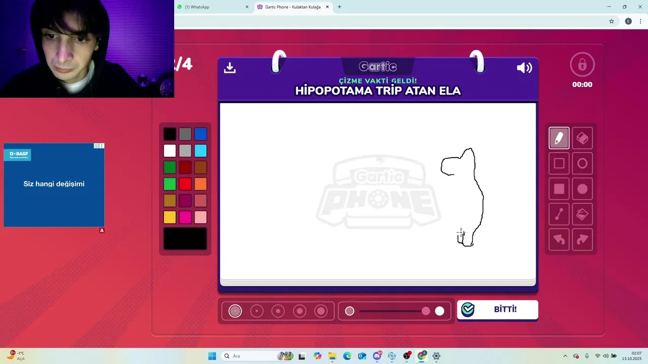Open File Explorer from the taskbar
The width and height of the screenshot is (648, 364).
point(332,356)
